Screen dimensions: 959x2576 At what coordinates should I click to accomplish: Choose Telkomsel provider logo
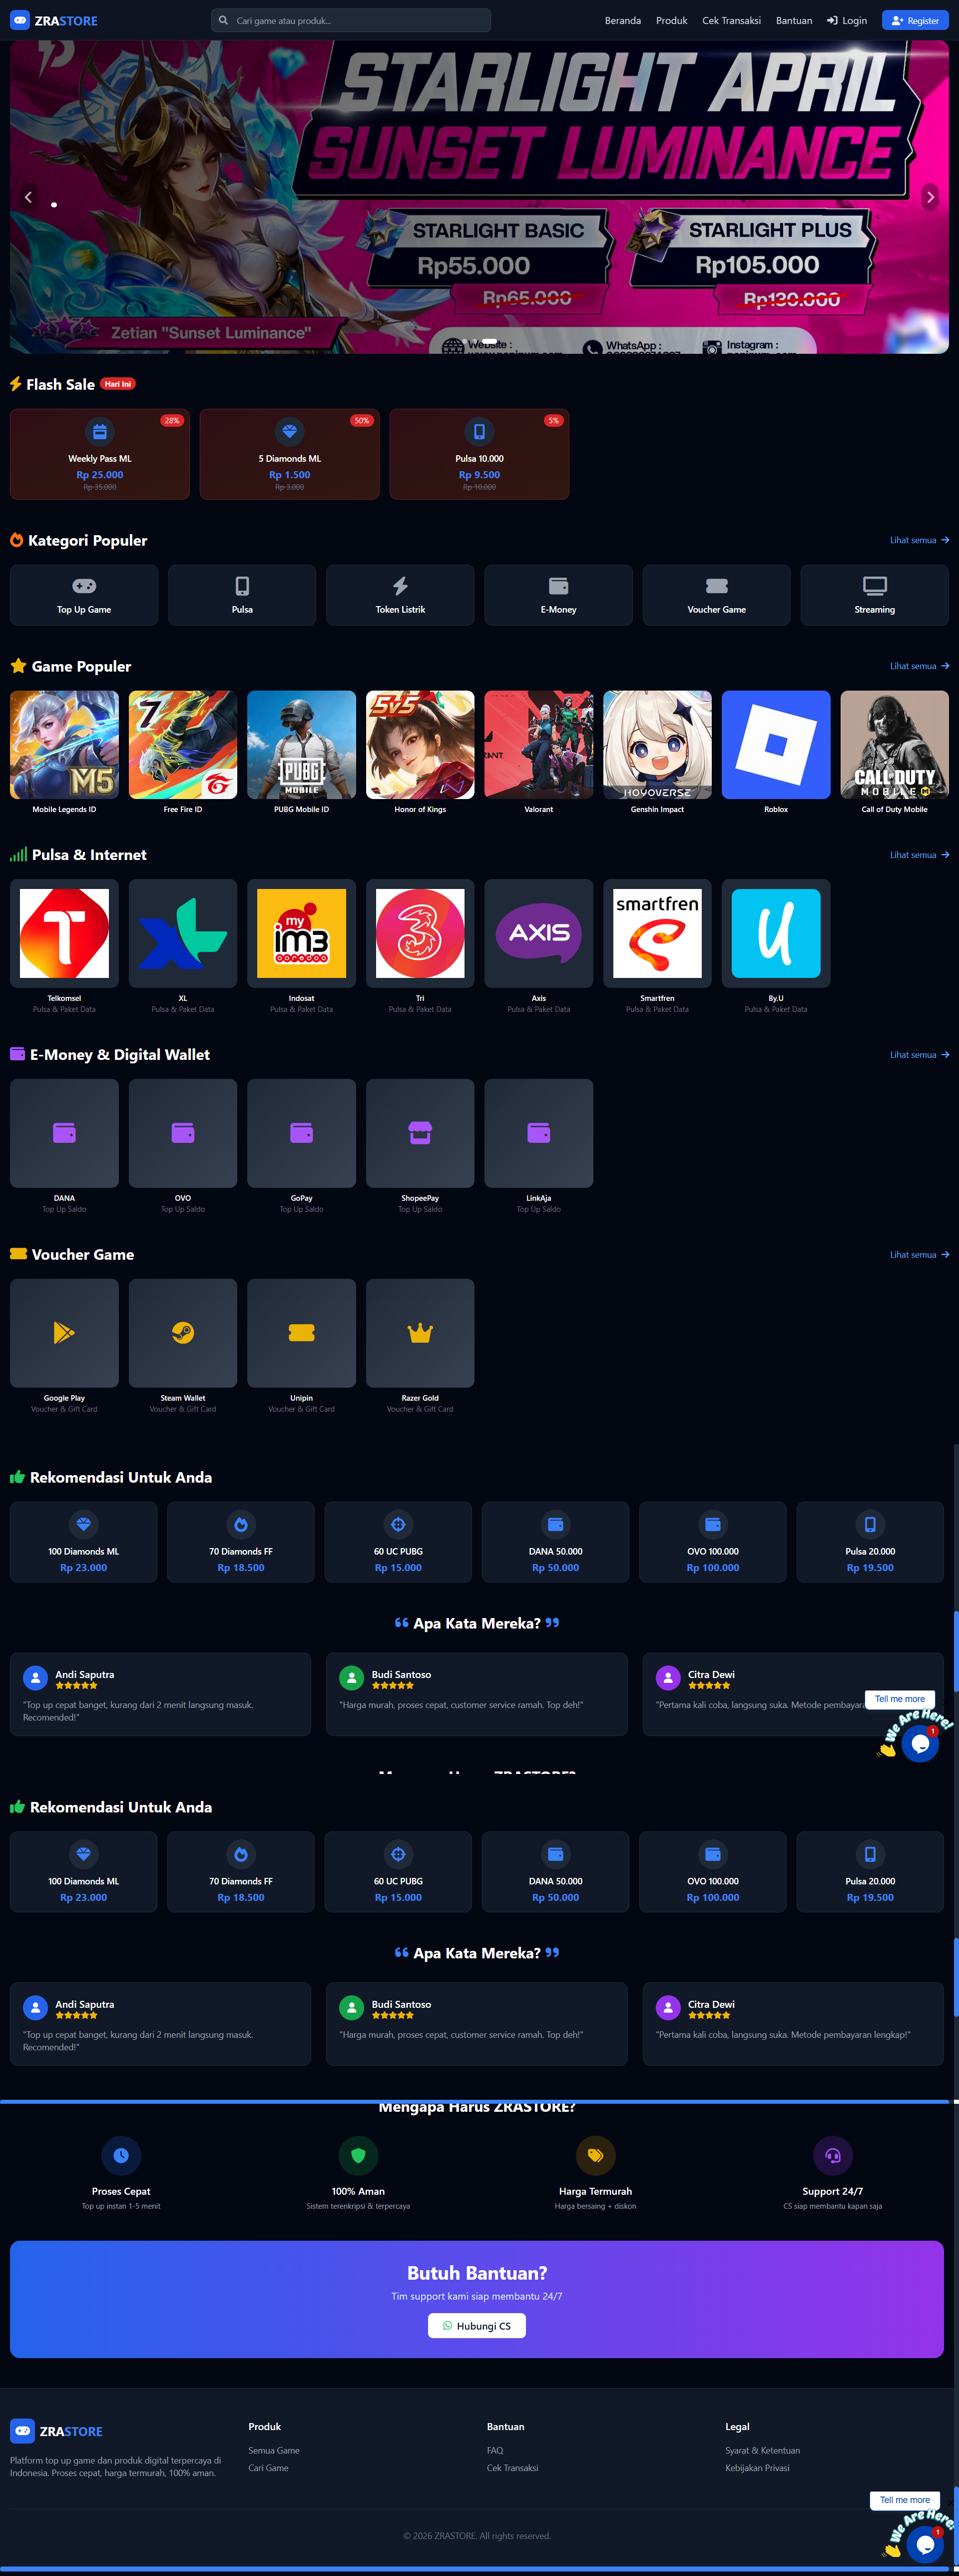coord(64,933)
